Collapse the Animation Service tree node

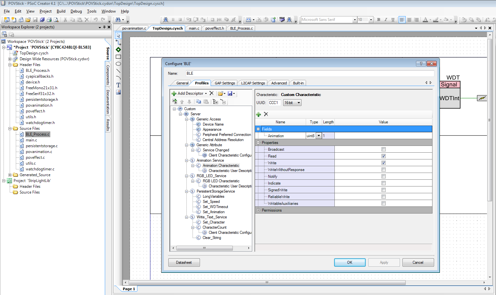(187, 160)
